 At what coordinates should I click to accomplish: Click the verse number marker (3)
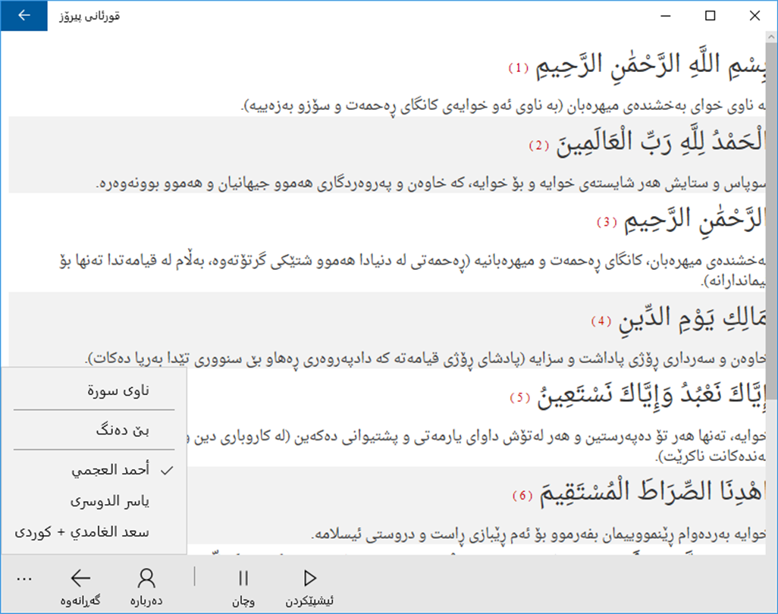(607, 222)
